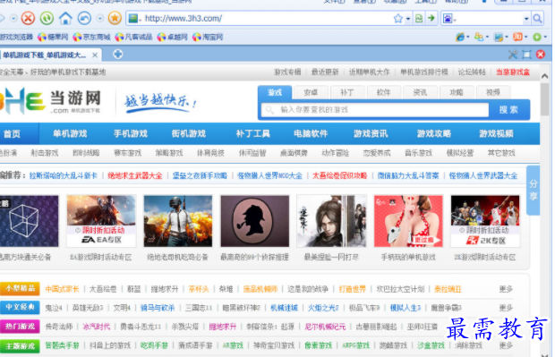This screenshot has height=357, width=555.
Task: Open the detective silhouette thumbnail
Action: 255,221
